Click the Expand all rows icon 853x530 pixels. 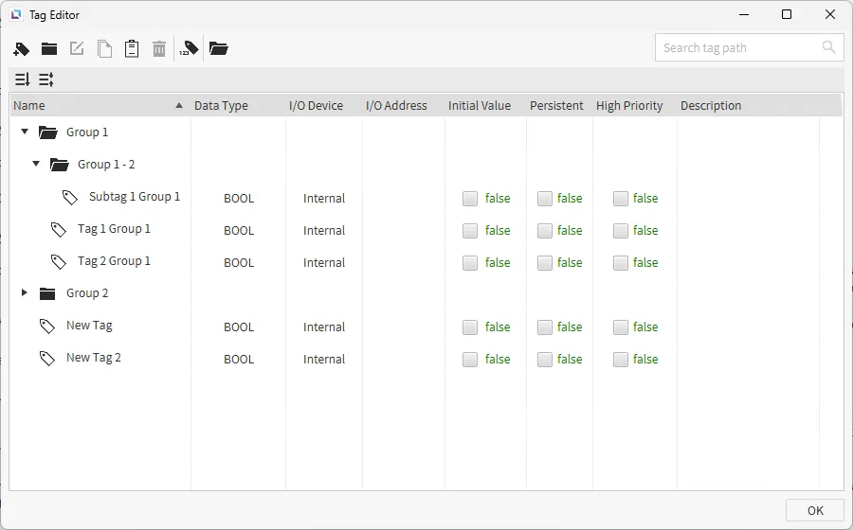point(23,79)
